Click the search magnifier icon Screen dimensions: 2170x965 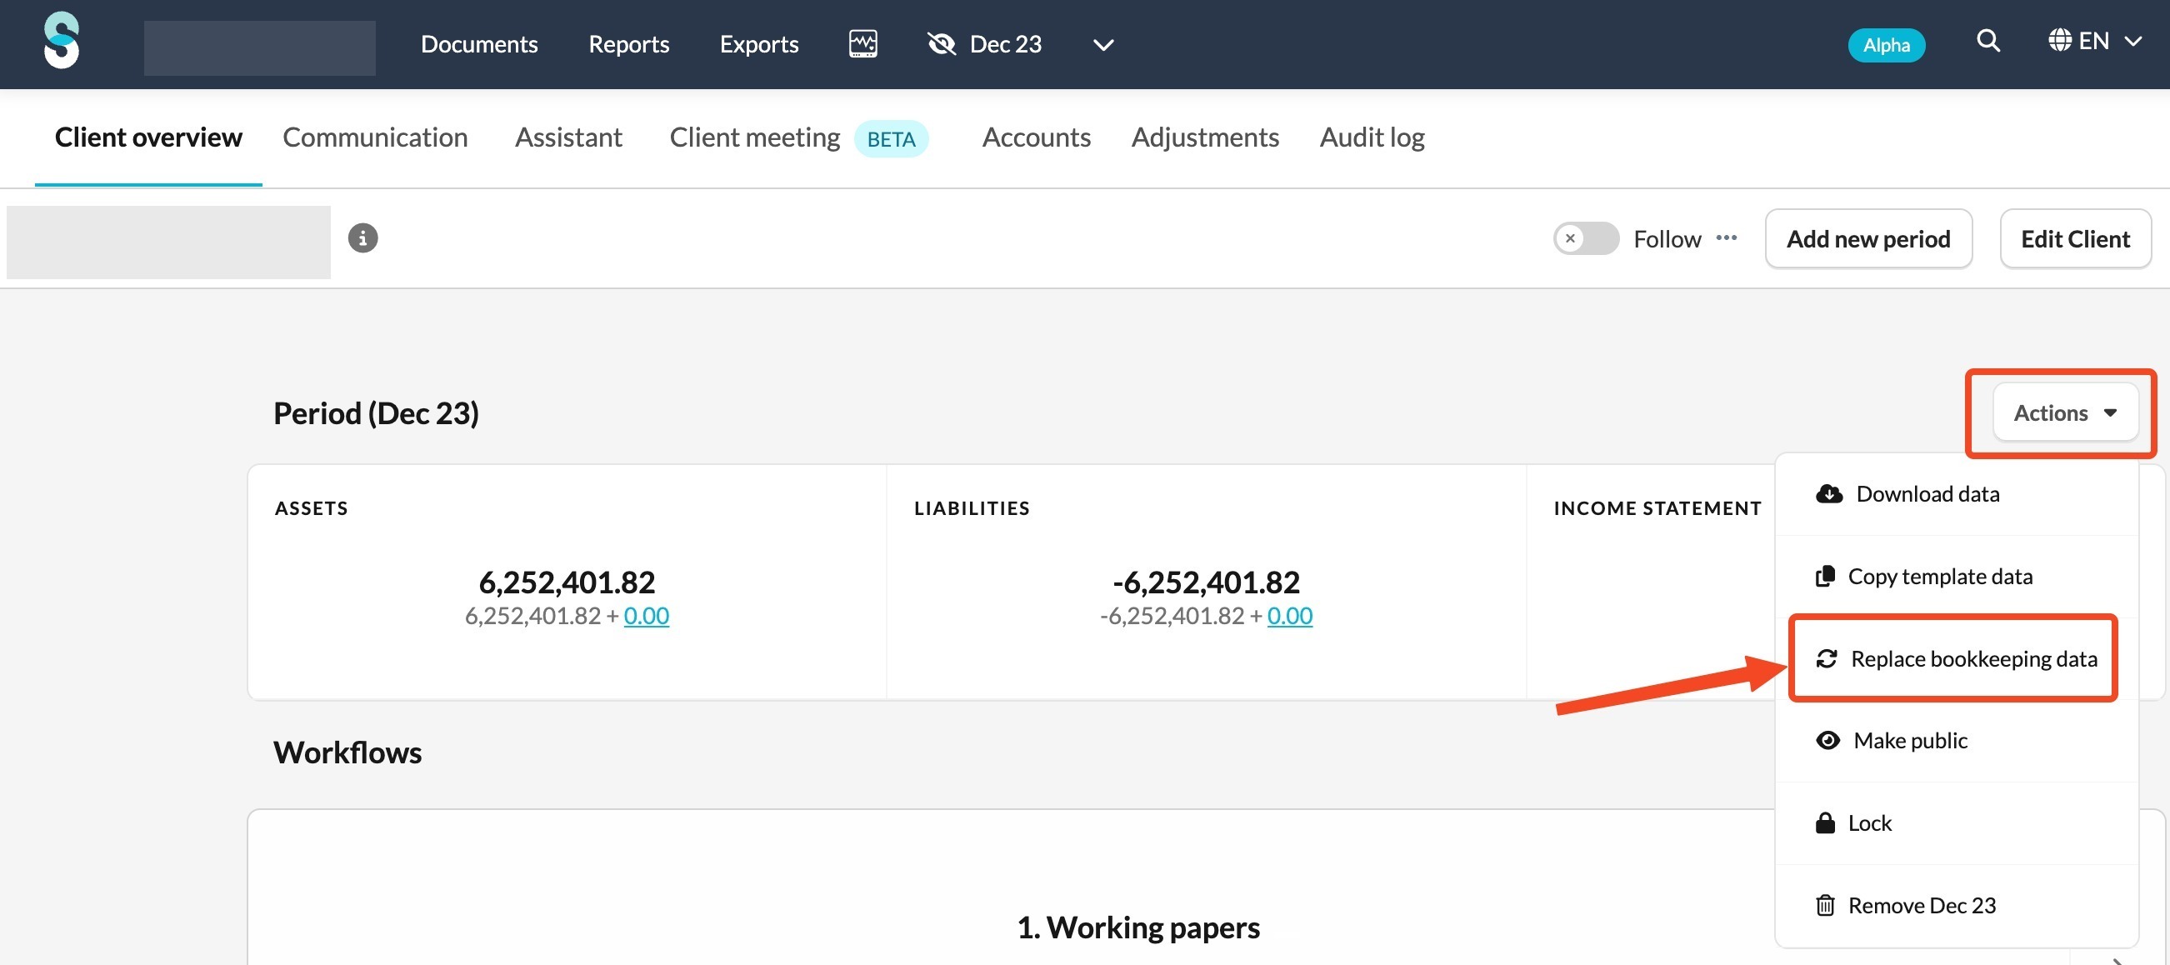click(x=1988, y=41)
